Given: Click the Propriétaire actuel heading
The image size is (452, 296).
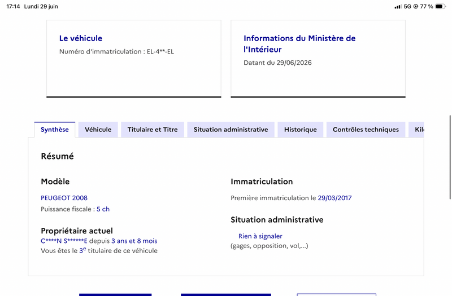Looking at the screenshot, I should pos(77,231).
